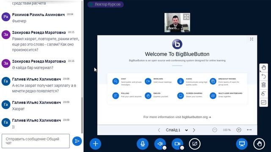
Task: Zoom out the slide with minus button
Action: [x=215, y=130]
